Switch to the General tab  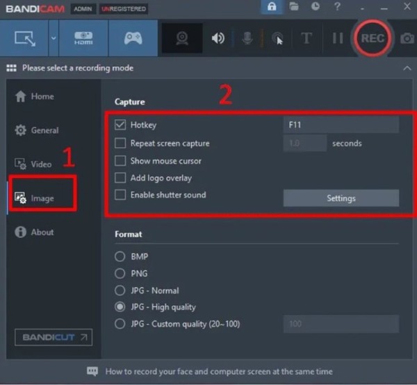(44, 130)
